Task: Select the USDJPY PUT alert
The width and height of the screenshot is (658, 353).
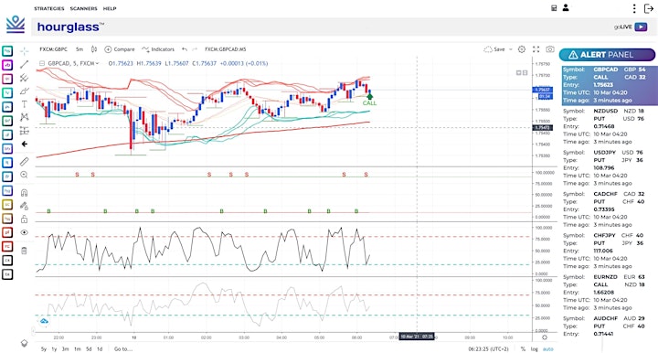Action: (x=610, y=168)
